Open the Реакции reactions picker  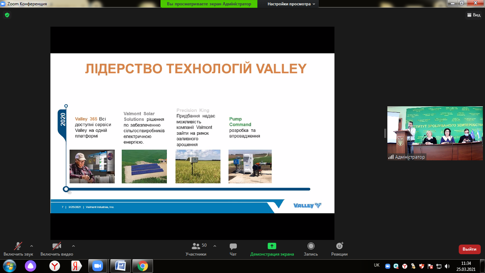[339, 249]
